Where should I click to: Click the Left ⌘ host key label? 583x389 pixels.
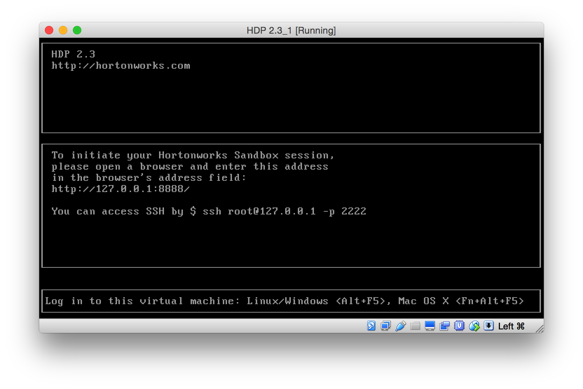(x=511, y=326)
